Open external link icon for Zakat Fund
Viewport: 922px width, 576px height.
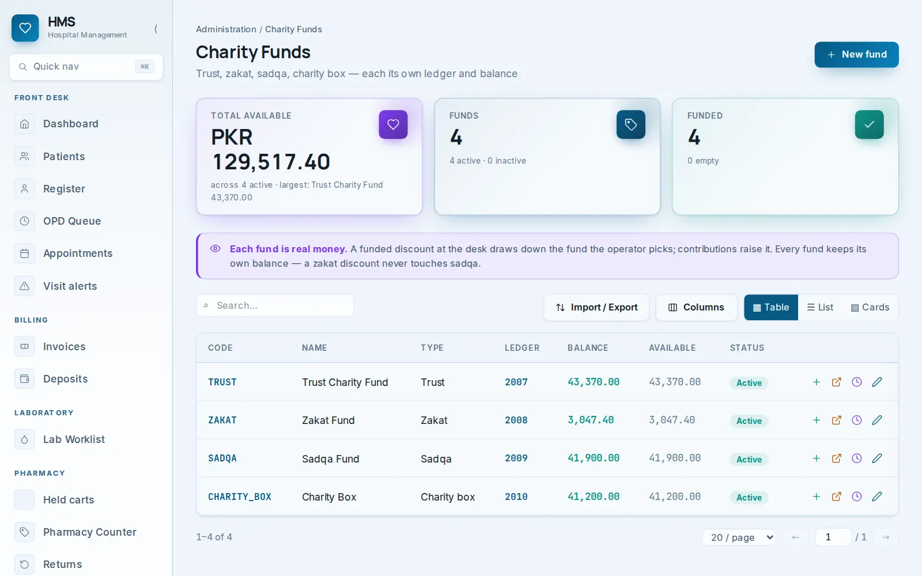point(836,420)
